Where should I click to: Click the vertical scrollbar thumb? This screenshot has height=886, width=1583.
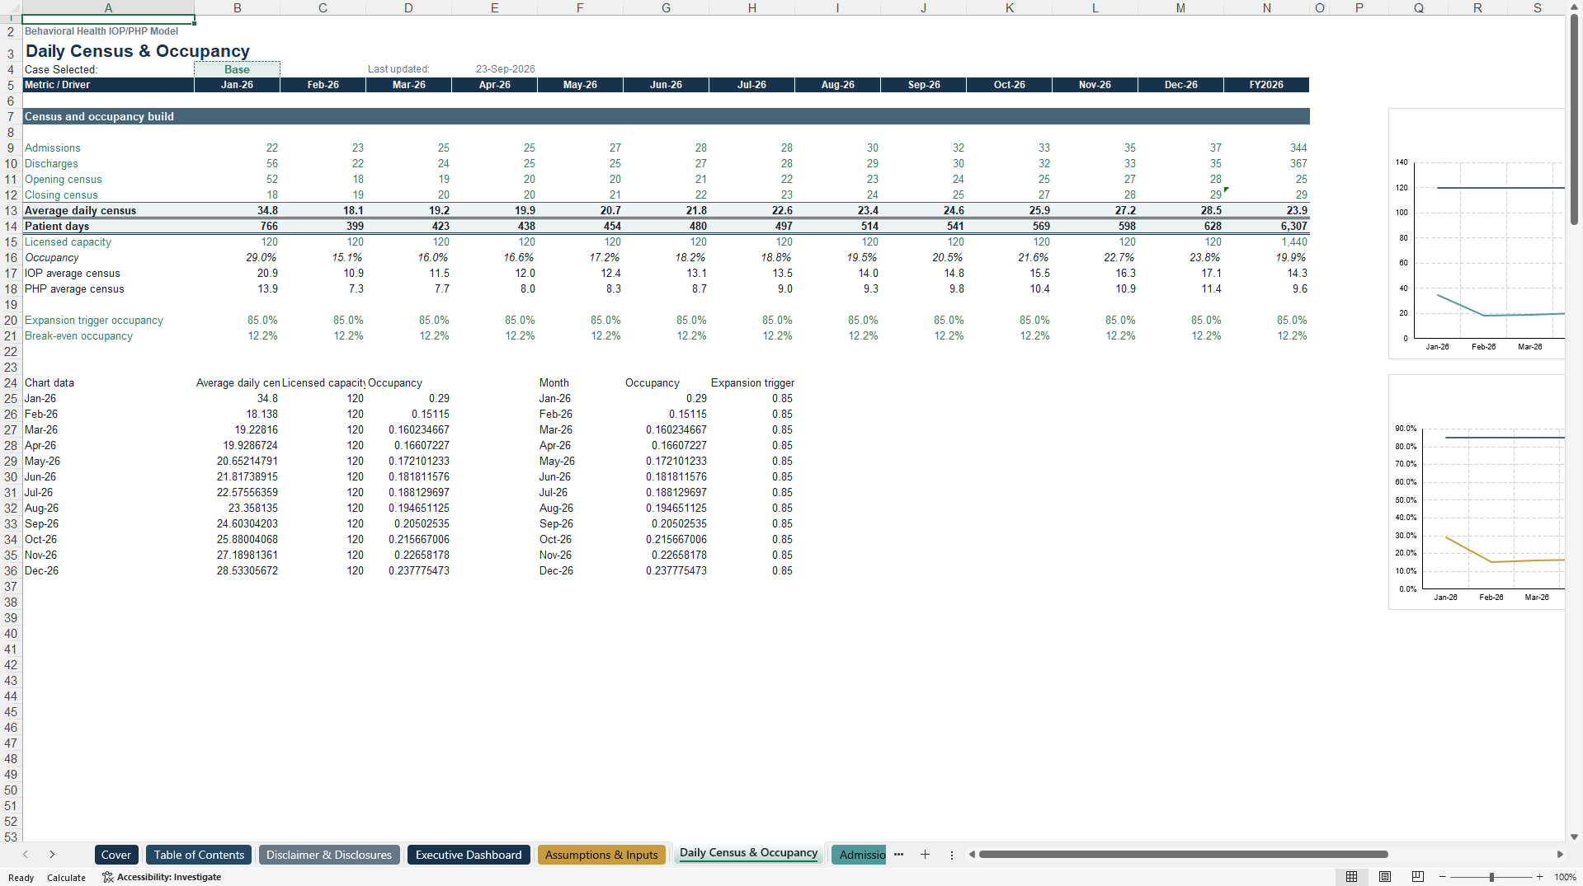pyautogui.click(x=1574, y=120)
